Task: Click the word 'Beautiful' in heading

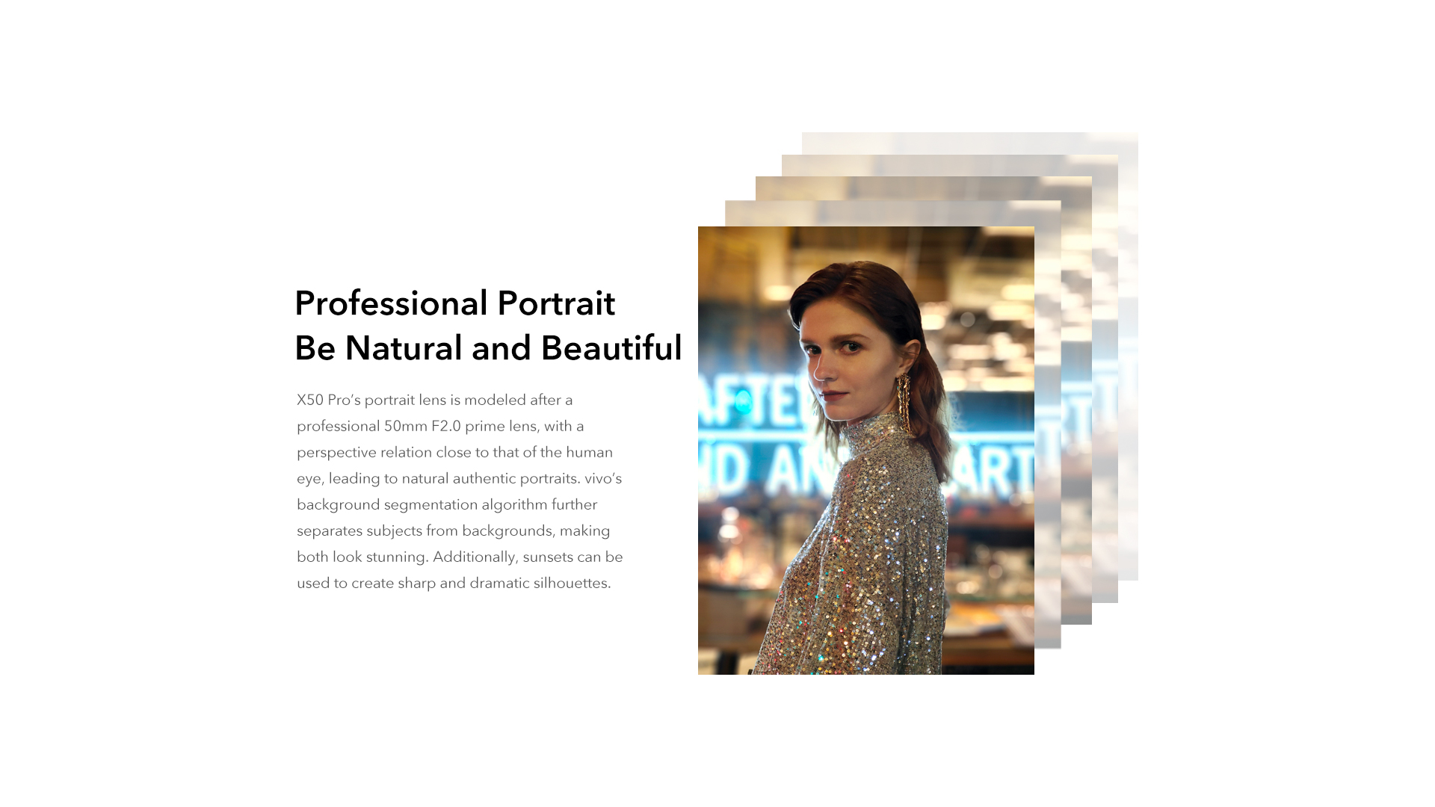Action: coord(611,348)
